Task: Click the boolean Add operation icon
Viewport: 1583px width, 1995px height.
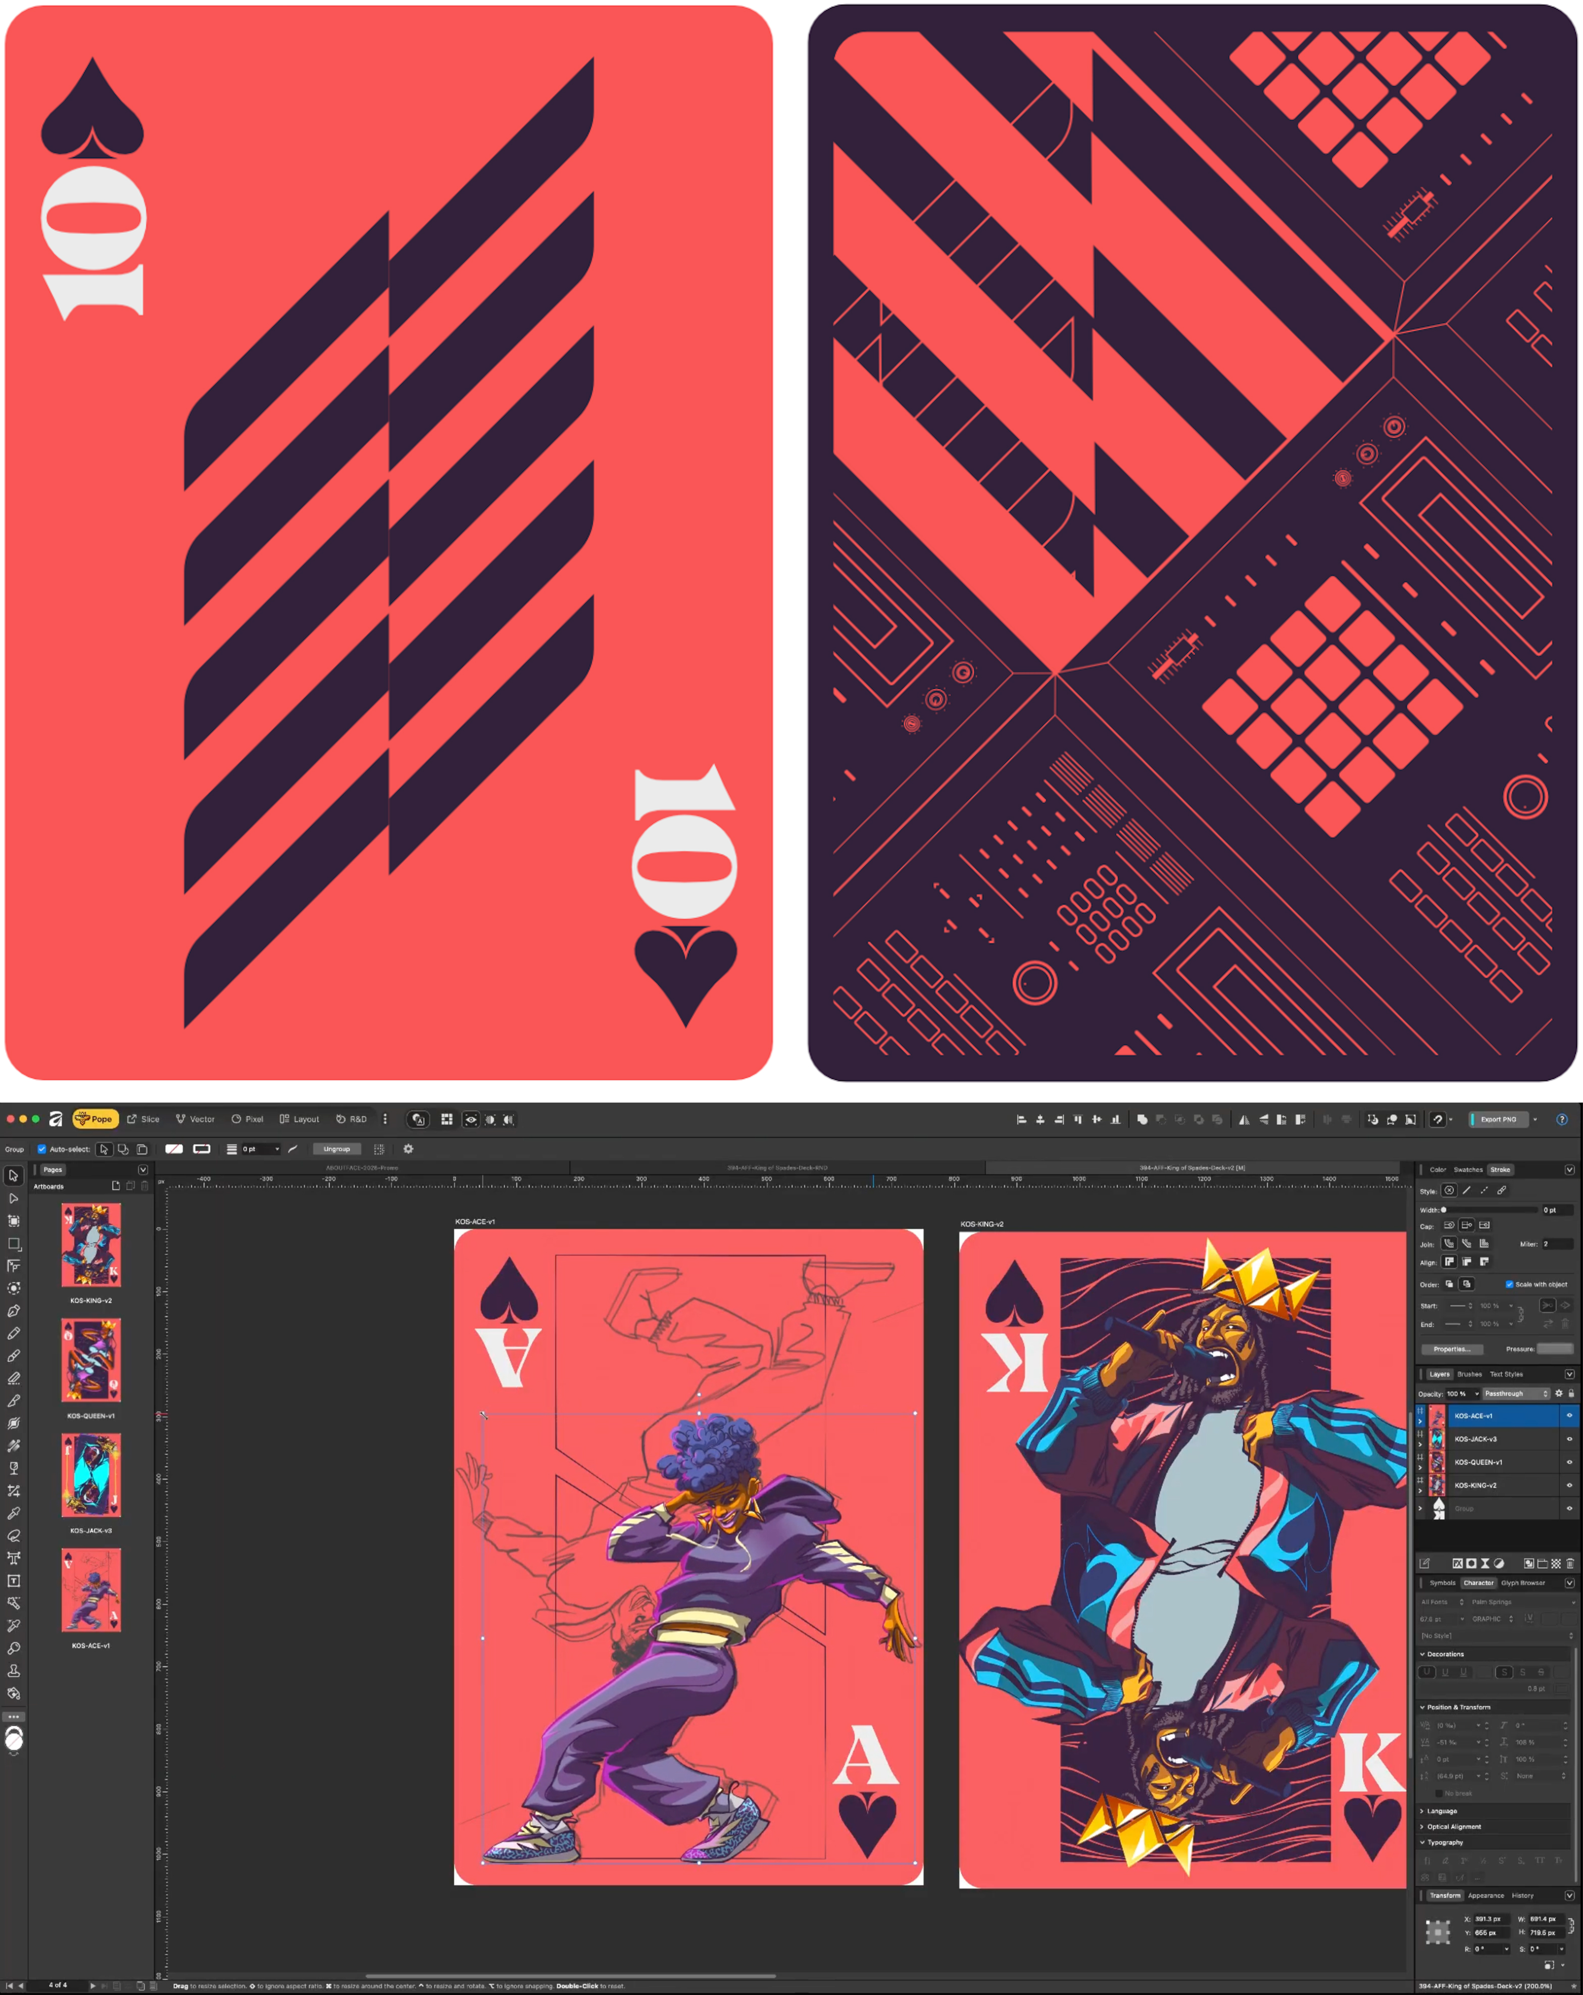Action: pos(1142,1120)
